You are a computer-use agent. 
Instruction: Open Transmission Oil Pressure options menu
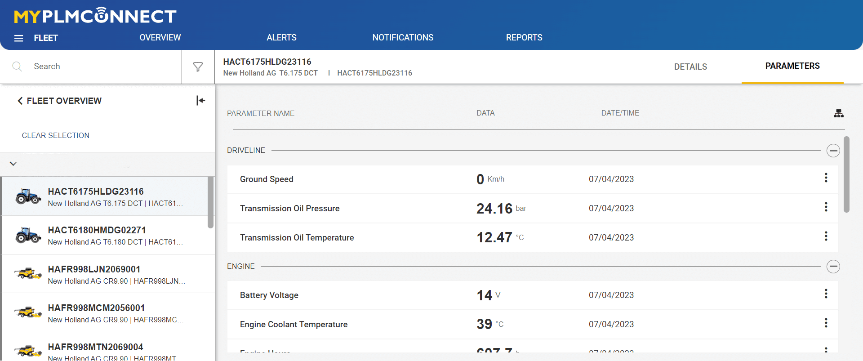coord(826,207)
